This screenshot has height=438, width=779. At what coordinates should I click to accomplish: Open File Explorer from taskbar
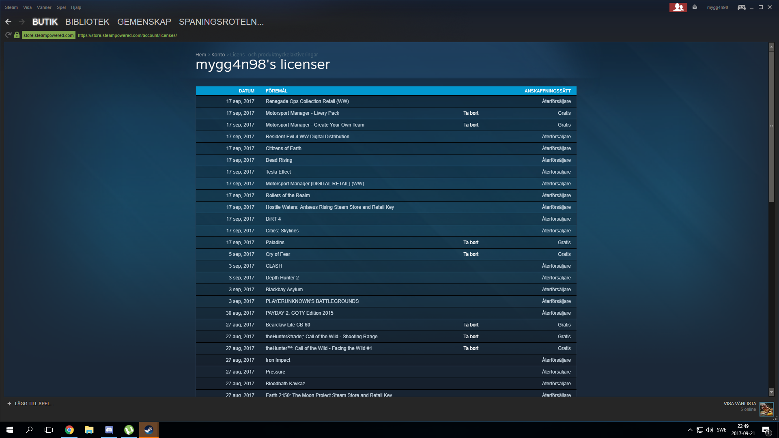(89, 430)
